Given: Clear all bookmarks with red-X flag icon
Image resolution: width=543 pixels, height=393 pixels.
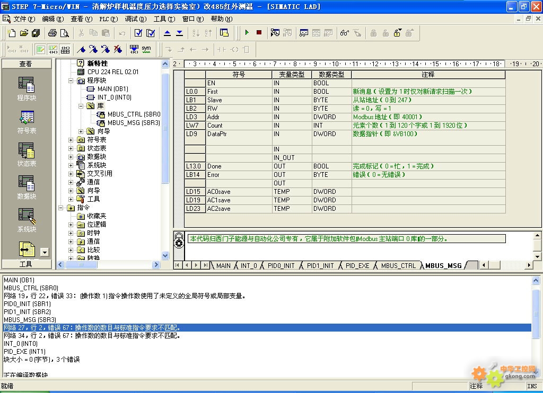Looking at the screenshot, I should tap(118, 49).
